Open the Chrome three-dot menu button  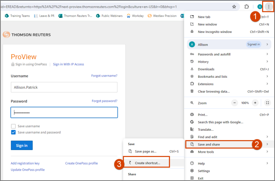[268, 7]
